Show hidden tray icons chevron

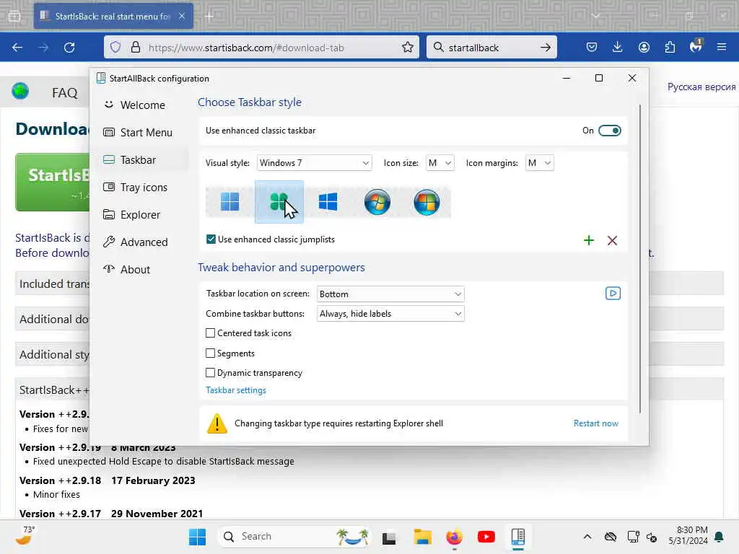587,537
